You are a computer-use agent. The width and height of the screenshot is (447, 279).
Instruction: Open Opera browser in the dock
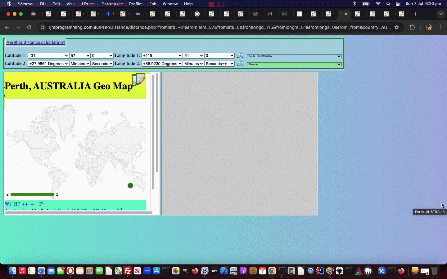point(70,271)
